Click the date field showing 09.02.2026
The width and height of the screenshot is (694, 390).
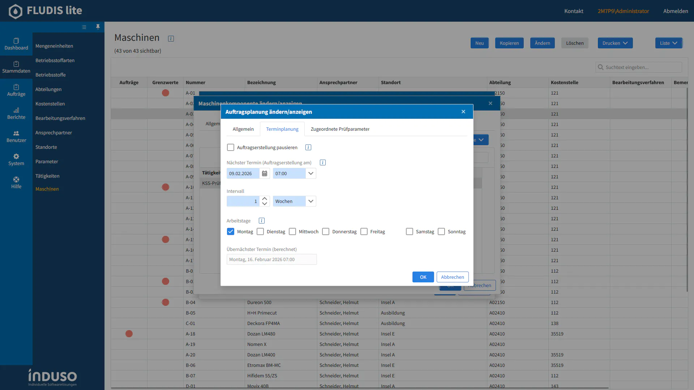242,174
